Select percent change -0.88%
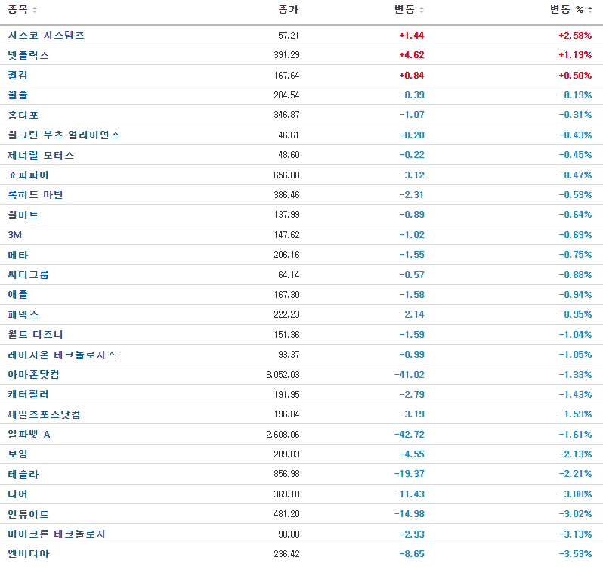603x567 pixels. [x=575, y=274]
